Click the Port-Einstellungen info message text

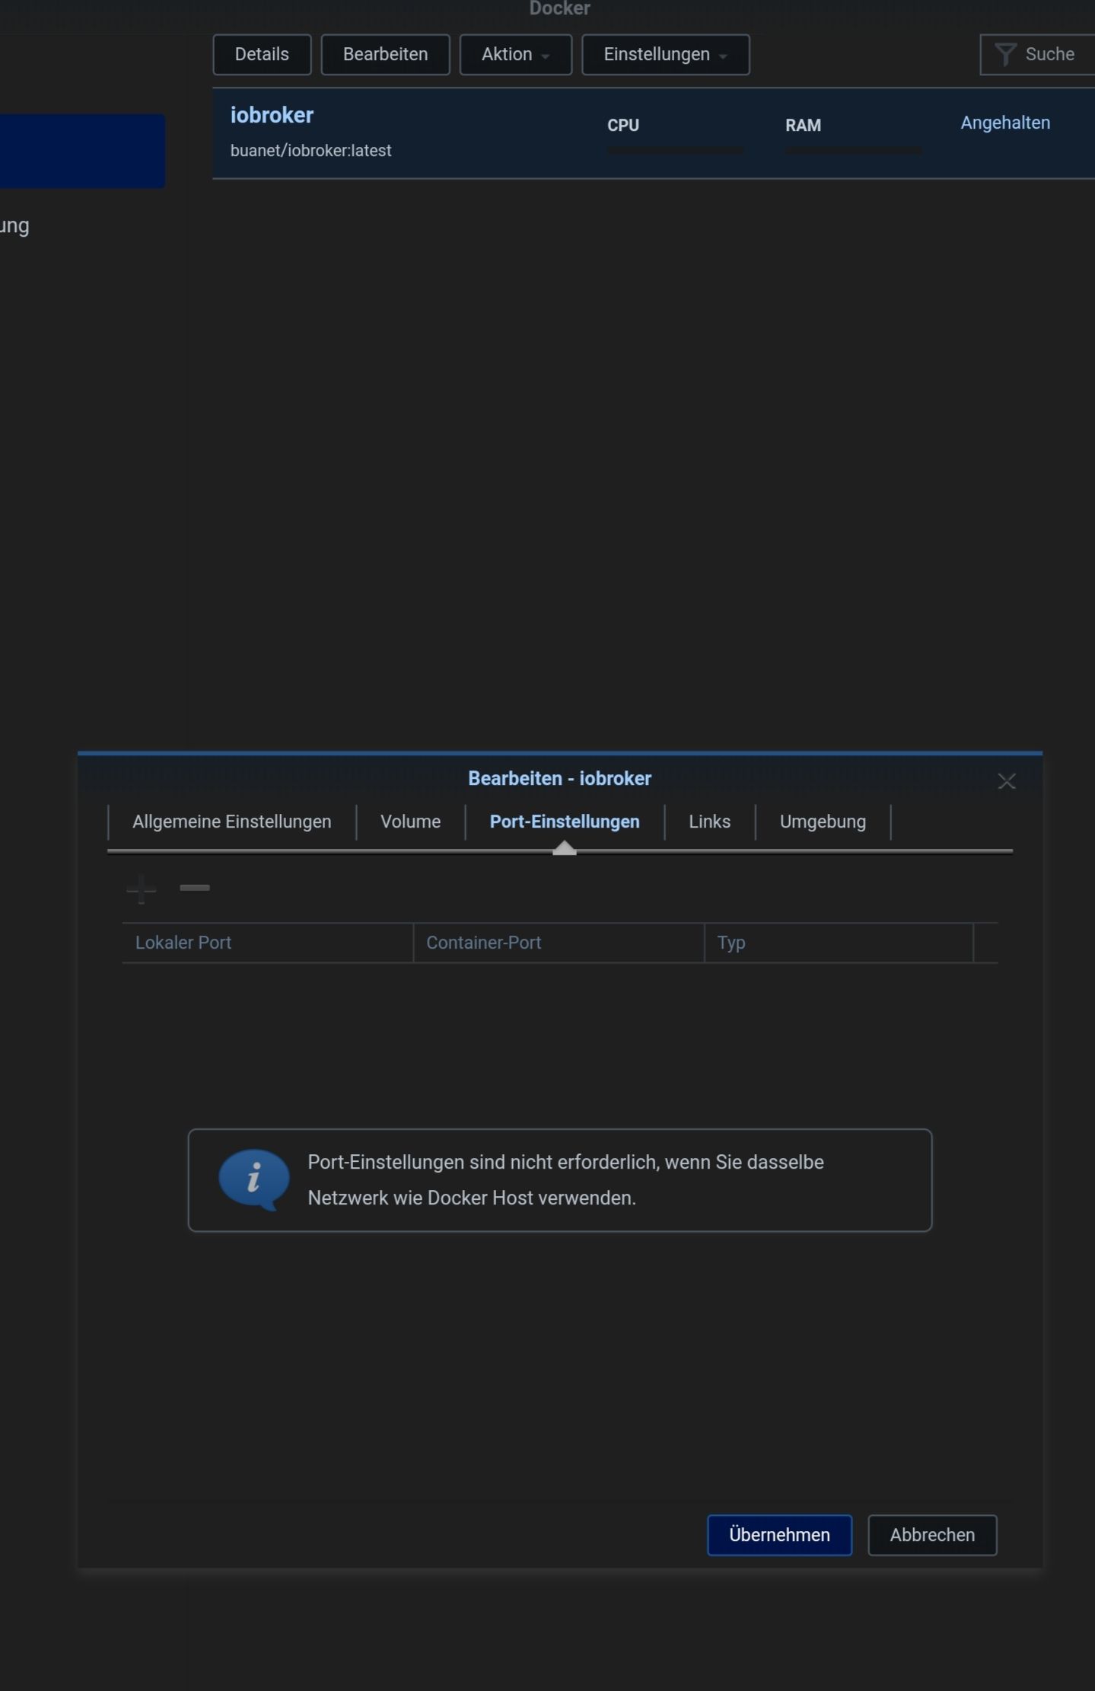(565, 1180)
